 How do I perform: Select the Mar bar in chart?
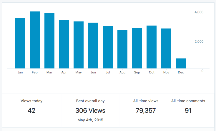[x=49, y=41]
